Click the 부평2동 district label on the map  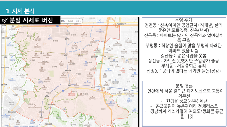pos(66,102)
